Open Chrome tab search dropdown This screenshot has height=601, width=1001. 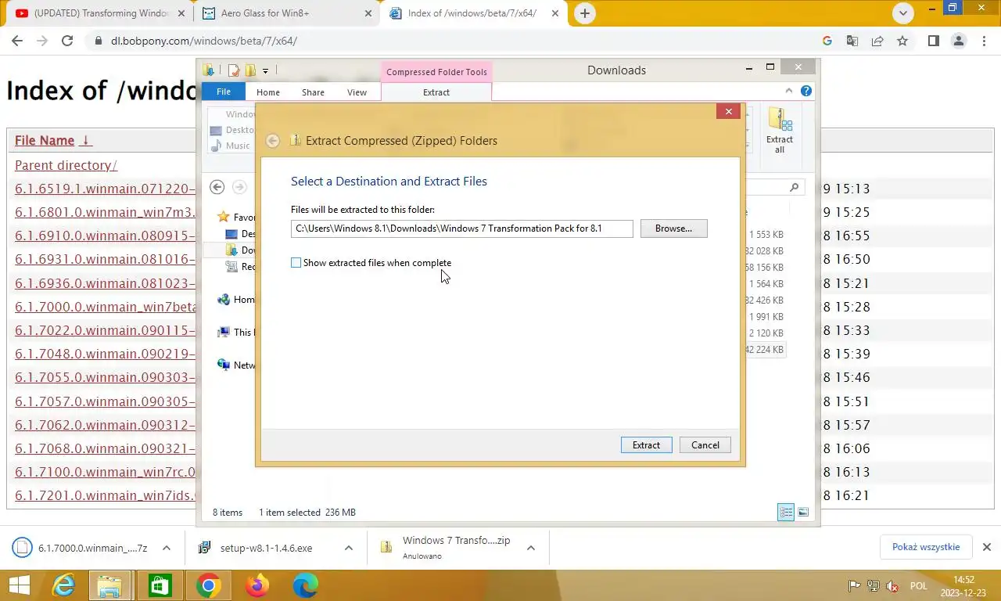(903, 13)
